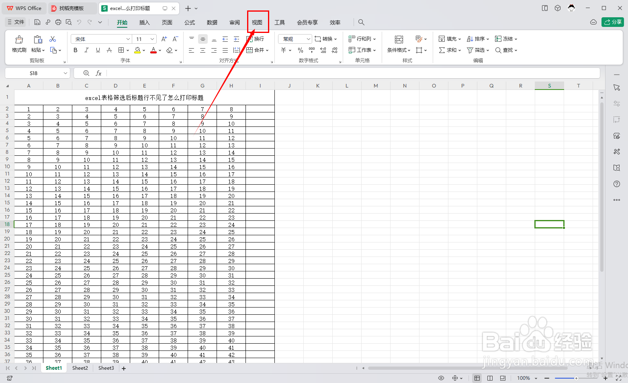This screenshot has width=628, height=383.
Task: Click the strikethrough text icon
Action: pos(109,50)
